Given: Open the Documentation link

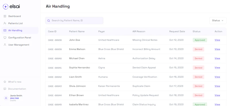Looking at the screenshot, I should (17, 89).
